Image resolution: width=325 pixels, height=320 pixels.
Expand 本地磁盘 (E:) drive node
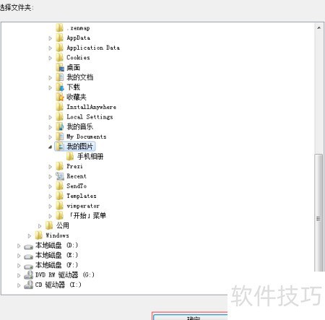point(19,256)
